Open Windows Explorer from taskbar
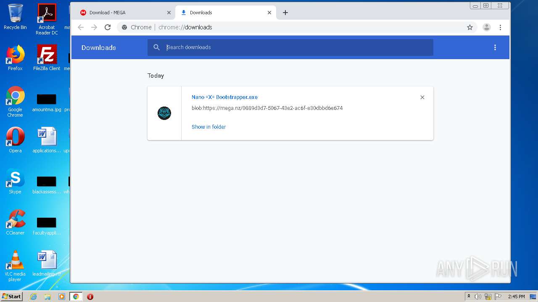The image size is (538, 302). [47, 297]
